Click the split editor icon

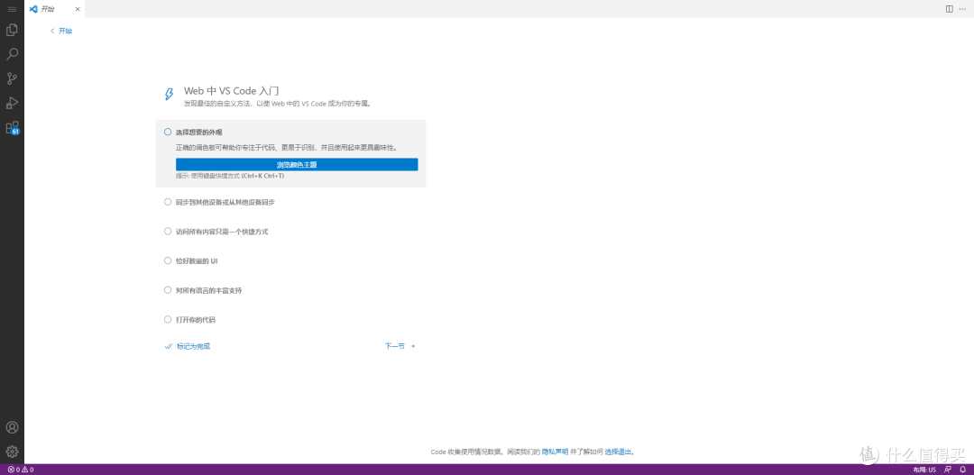pos(949,9)
